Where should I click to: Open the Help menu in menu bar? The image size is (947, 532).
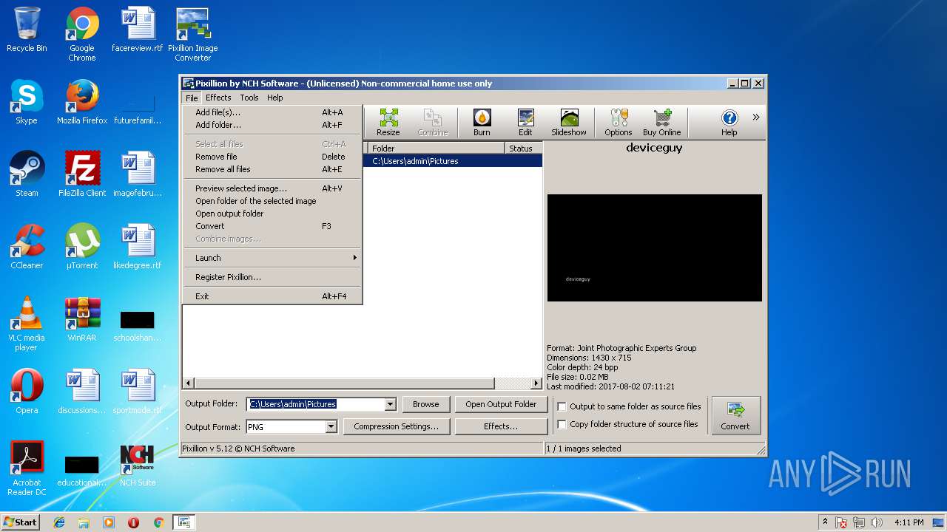click(274, 98)
